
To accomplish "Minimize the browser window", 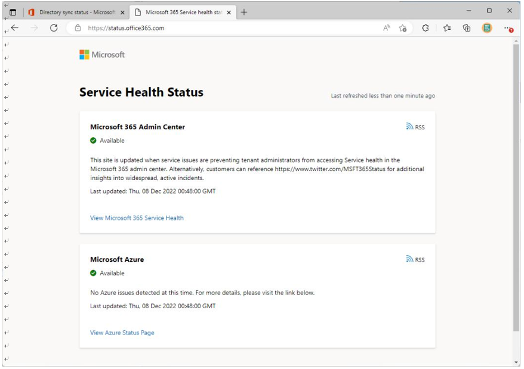I will tap(469, 11).
